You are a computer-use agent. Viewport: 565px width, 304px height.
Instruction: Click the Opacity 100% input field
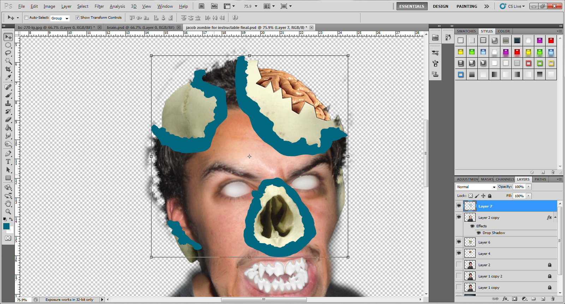coord(519,187)
